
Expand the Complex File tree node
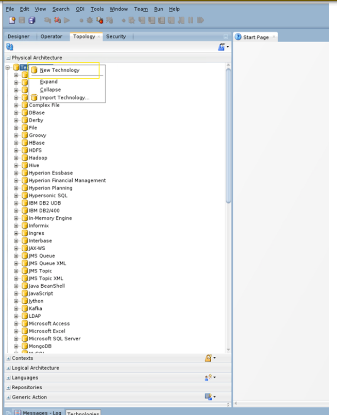coord(16,105)
